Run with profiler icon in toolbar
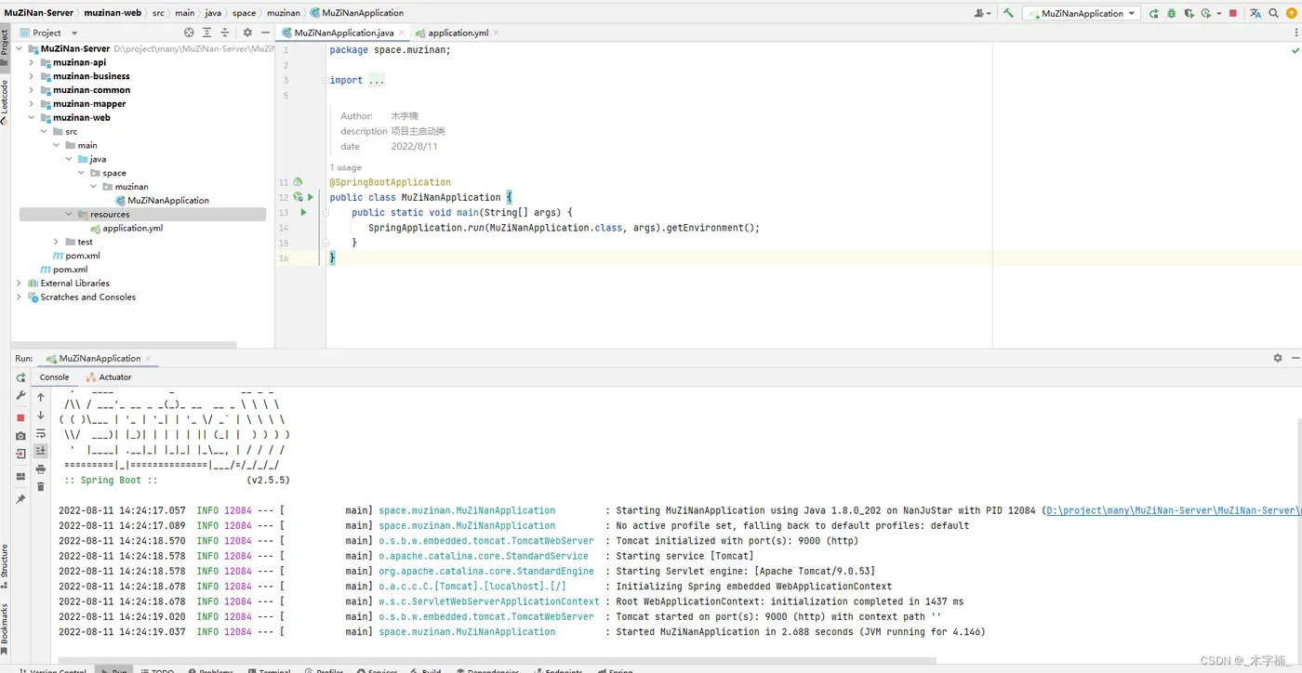The height and width of the screenshot is (673, 1302). click(x=1205, y=13)
